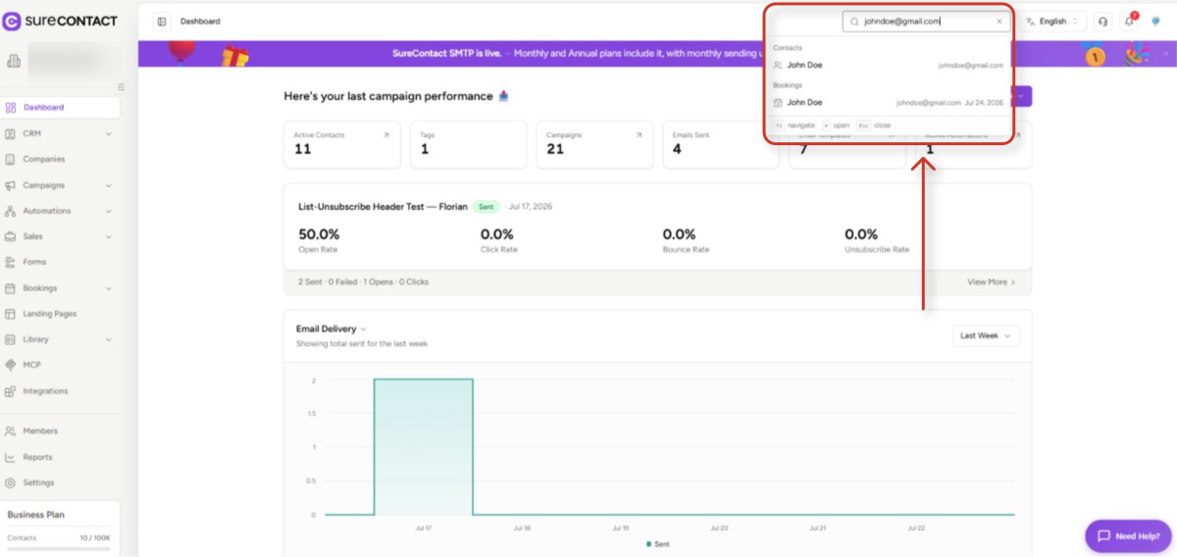The height and width of the screenshot is (557, 1177).
Task: Open the Settings label in sidebar
Action: click(x=39, y=482)
